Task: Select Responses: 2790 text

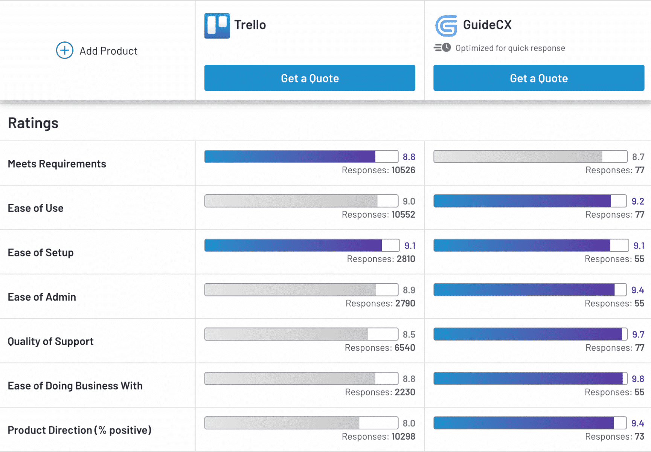Action: (380, 304)
